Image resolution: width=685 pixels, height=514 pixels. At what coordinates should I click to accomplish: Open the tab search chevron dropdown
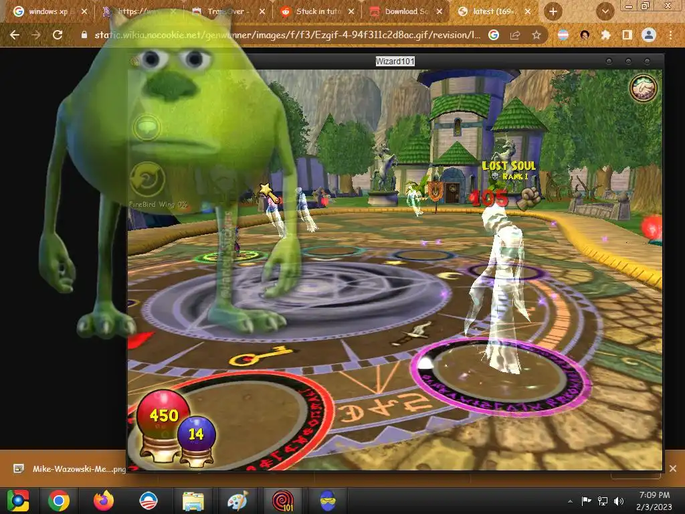605,12
